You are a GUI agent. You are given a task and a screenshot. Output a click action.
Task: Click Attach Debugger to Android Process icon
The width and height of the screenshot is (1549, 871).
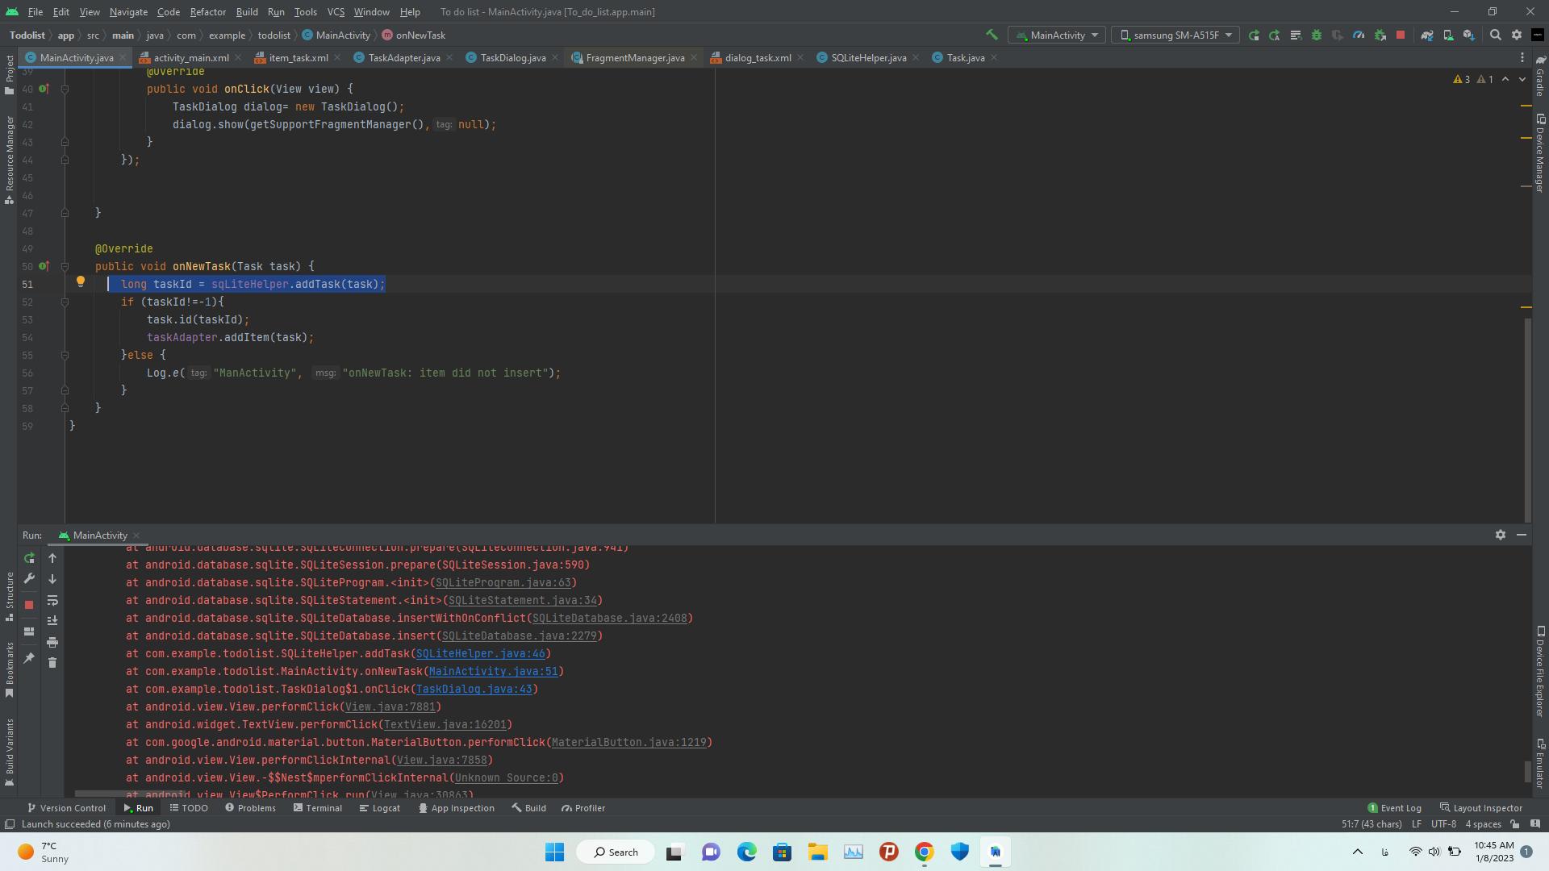1380,35
